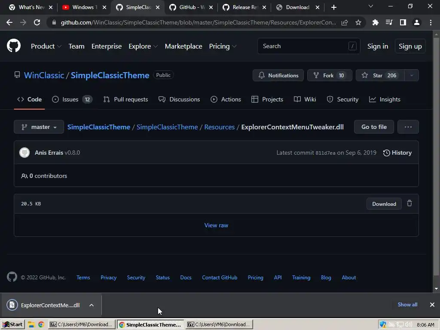The height and width of the screenshot is (330, 440).
Task: Reload the page with the refresh icon
Action: click(37, 22)
